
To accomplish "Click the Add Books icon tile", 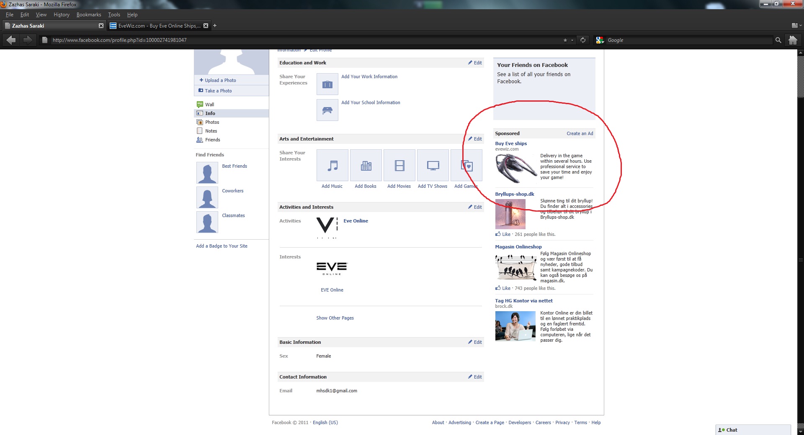I will point(366,166).
